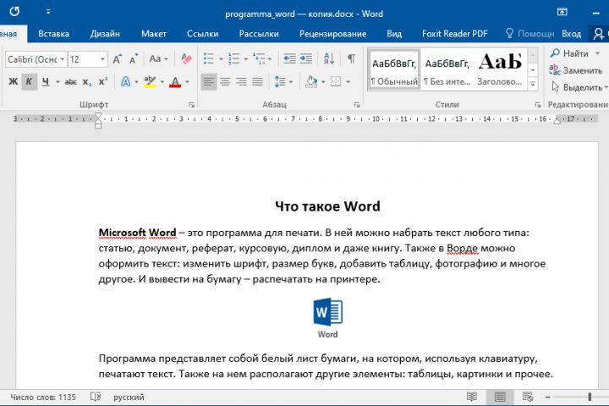This screenshot has height=406, width=609.
Task: Click the subscript icon
Action: pos(87,82)
